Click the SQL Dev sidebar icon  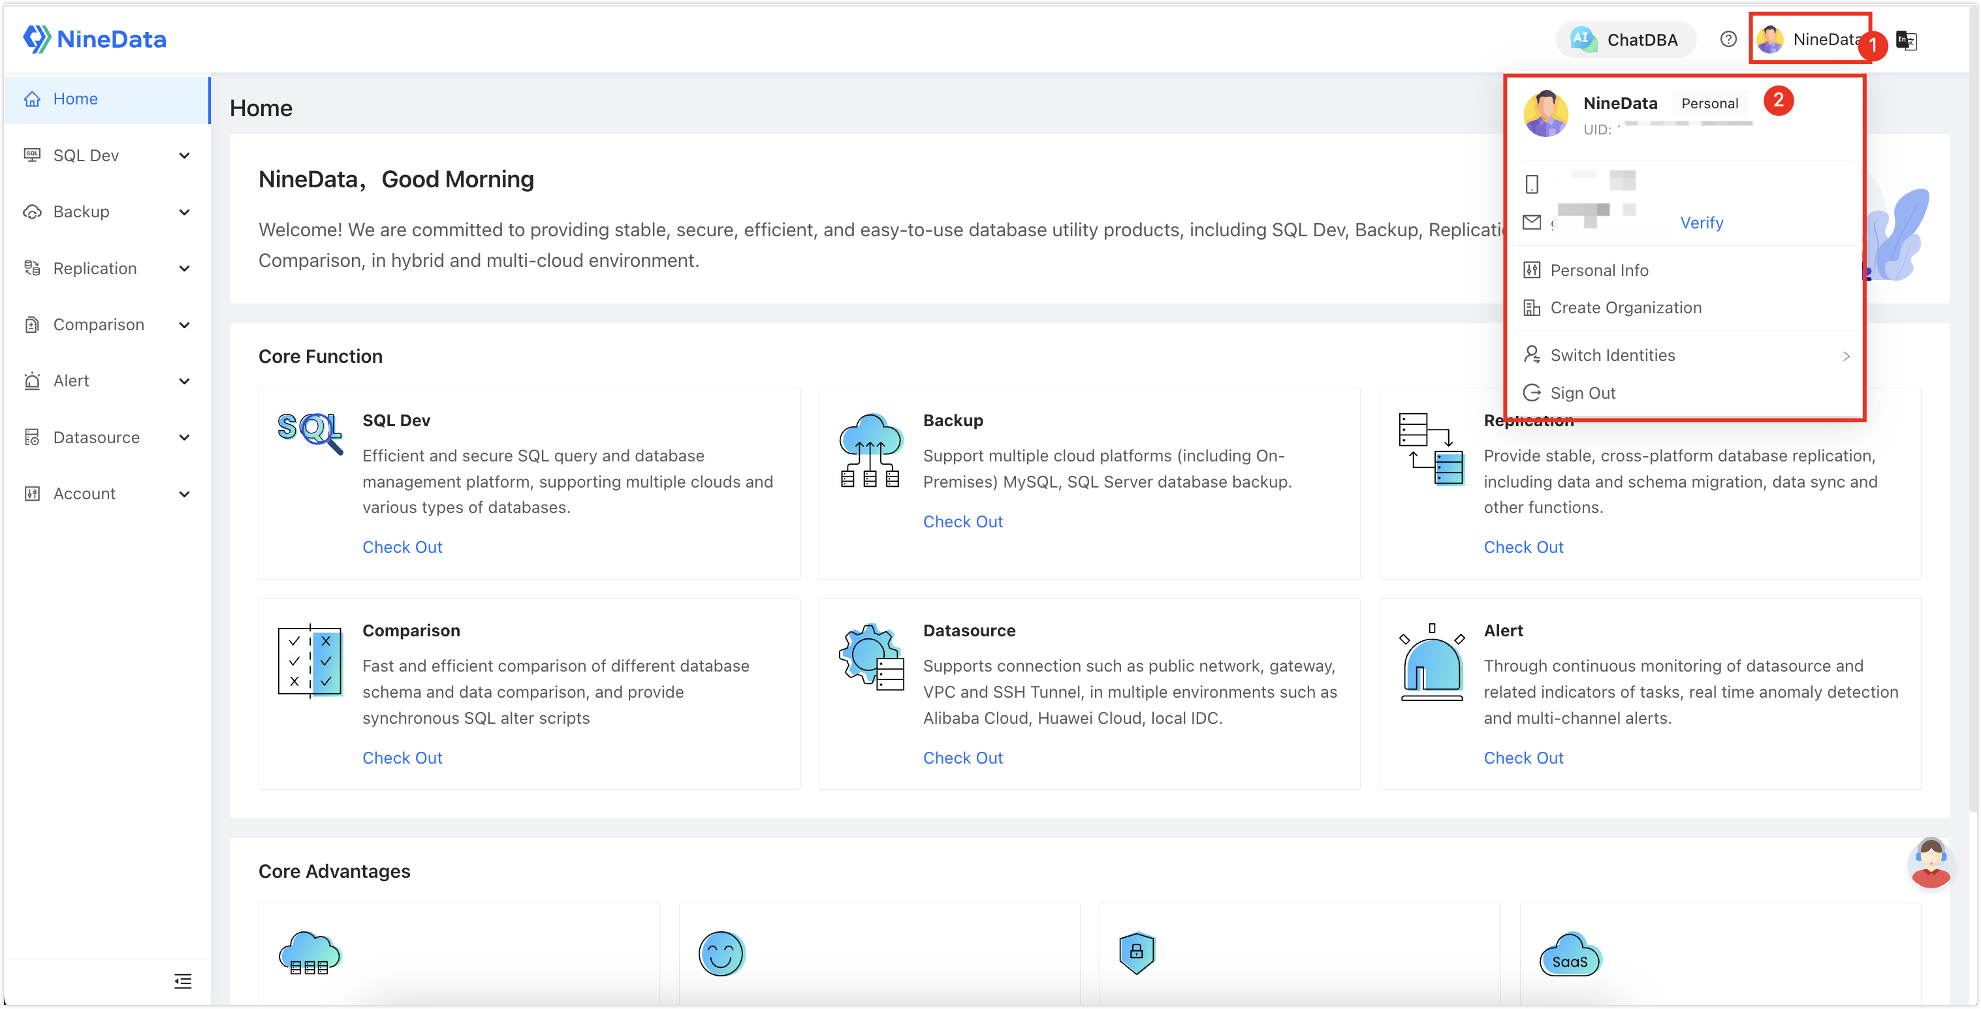[32, 155]
